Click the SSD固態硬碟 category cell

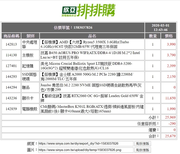click(x=30, y=77)
